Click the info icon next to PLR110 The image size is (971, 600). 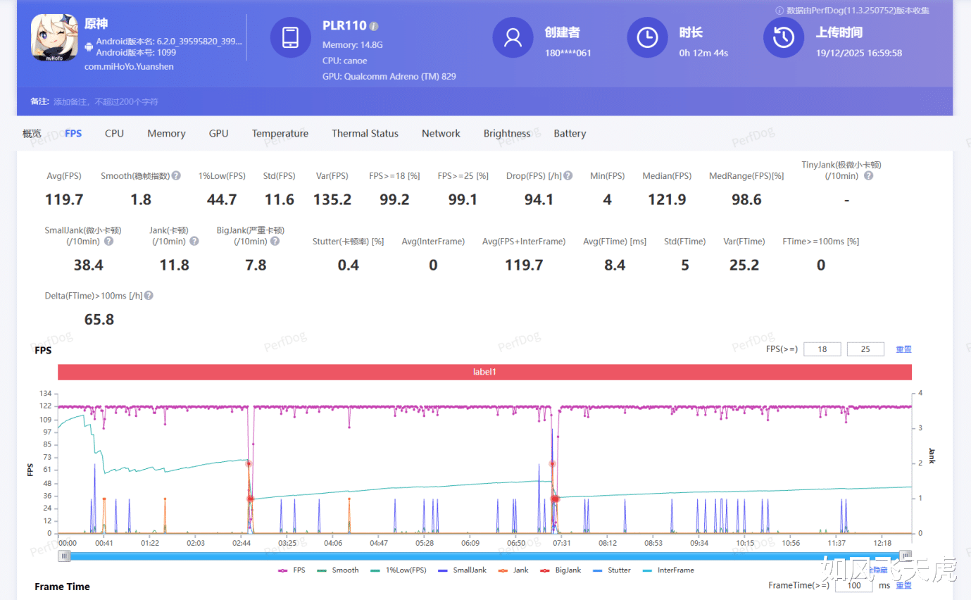[x=374, y=27]
